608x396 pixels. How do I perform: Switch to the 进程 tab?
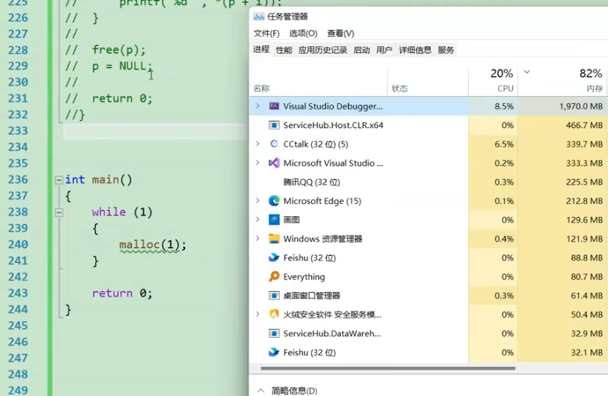click(261, 49)
